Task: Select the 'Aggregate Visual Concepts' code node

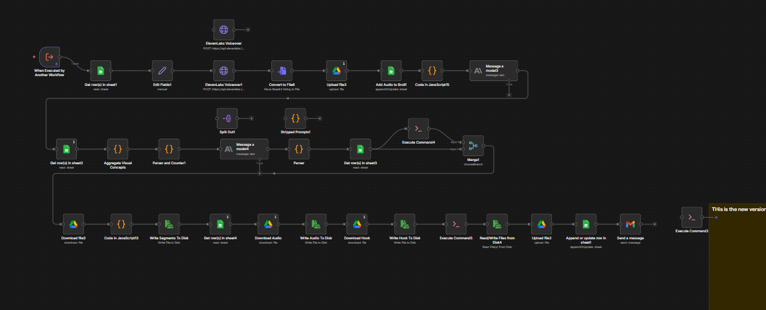Action: coord(118,149)
